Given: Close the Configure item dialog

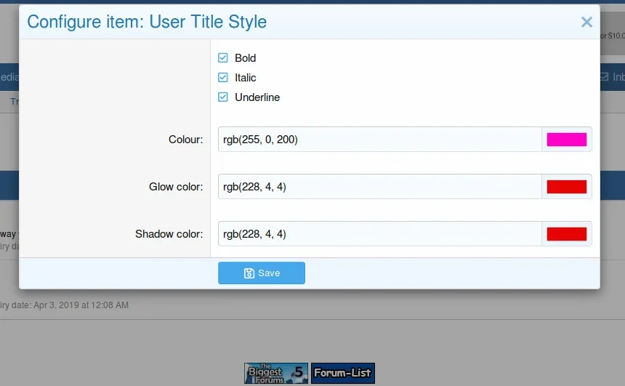Looking at the screenshot, I should pos(586,22).
